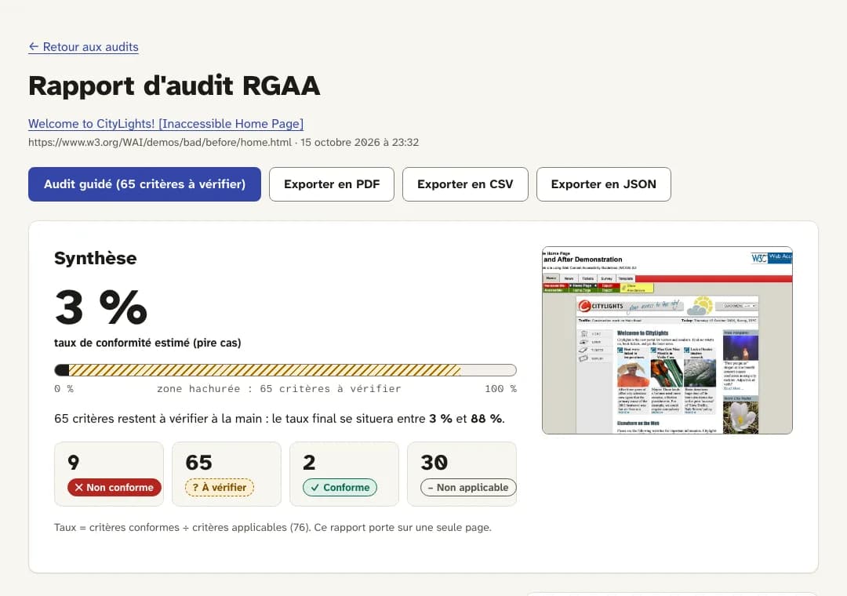The image size is (847, 596).
Task: Click the 3 % compliance rate figure
Action: (x=101, y=307)
